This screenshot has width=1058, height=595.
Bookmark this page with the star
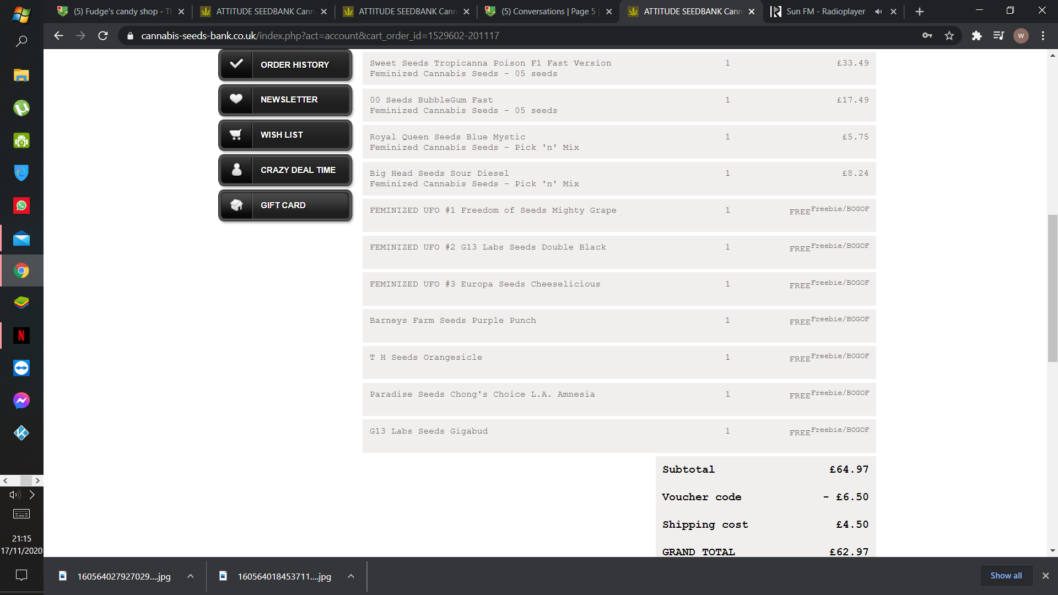point(949,36)
